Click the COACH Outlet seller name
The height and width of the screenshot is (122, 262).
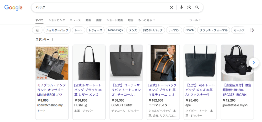(122, 105)
